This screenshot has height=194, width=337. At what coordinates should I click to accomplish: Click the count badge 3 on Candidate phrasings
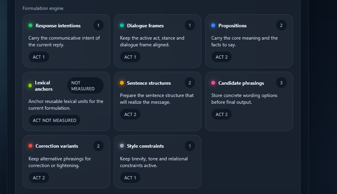click(281, 83)
